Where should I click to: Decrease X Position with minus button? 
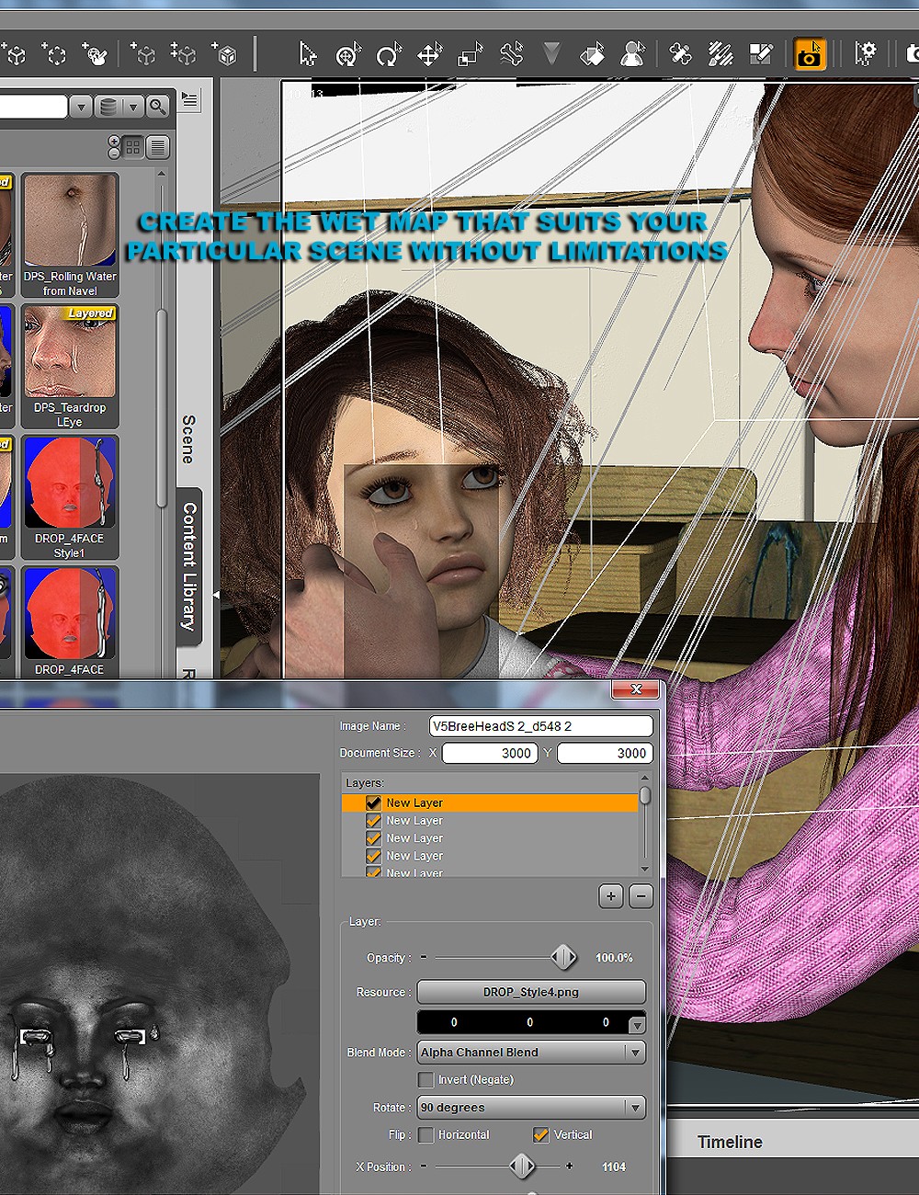[x=424, y=1167]
